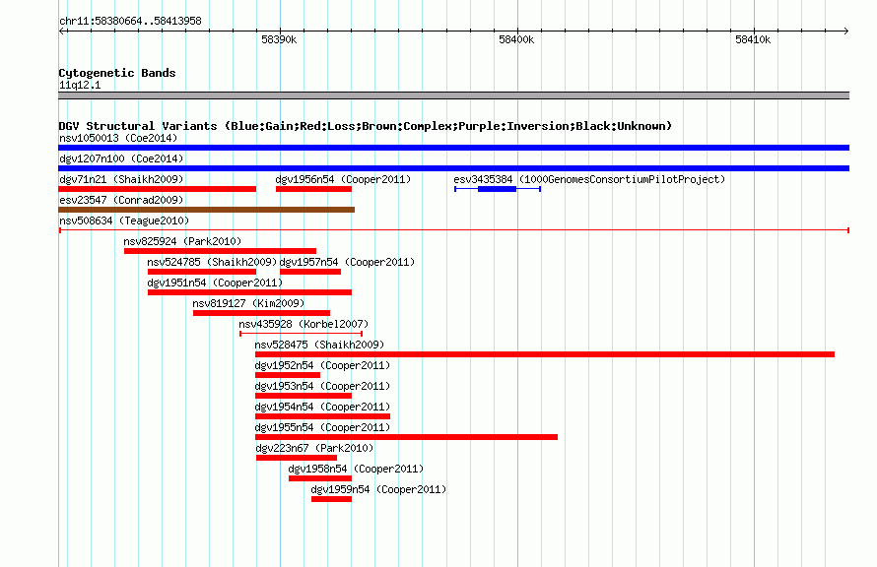The height and width of the screenshot is (567, 877).
Task: Open dgv1954n54 (Cooper2011) label
Action: coord(322,407)
